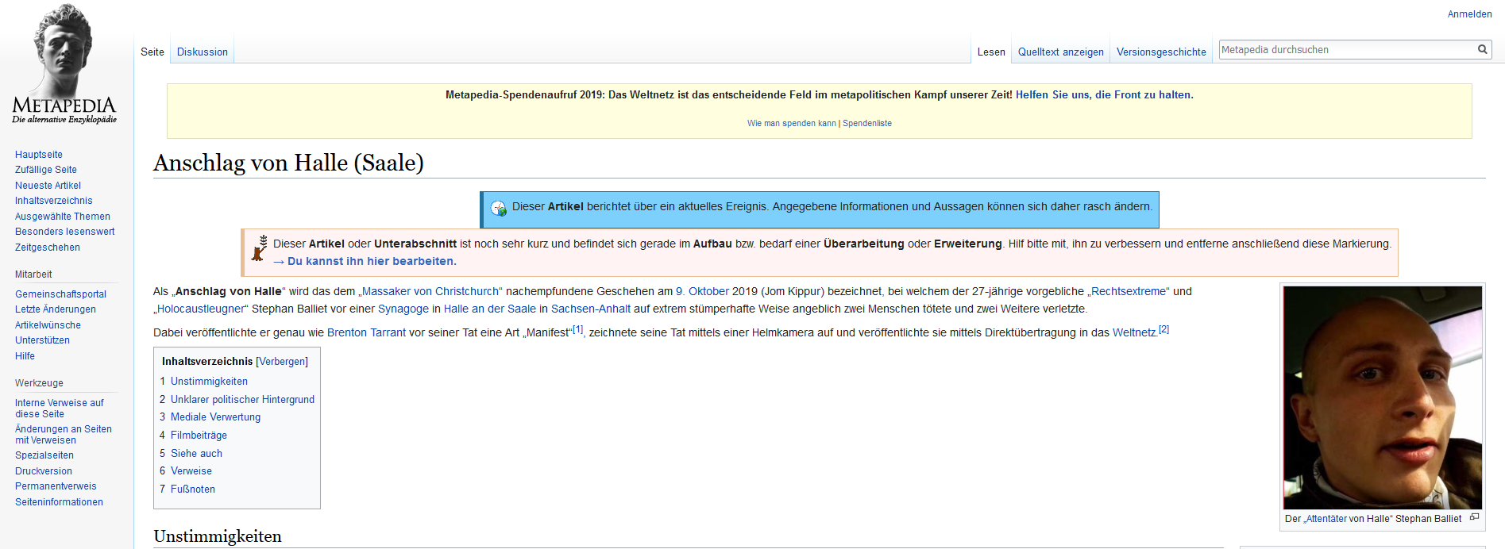
Task: Open Neueste Artikel link
Action: 48,186
